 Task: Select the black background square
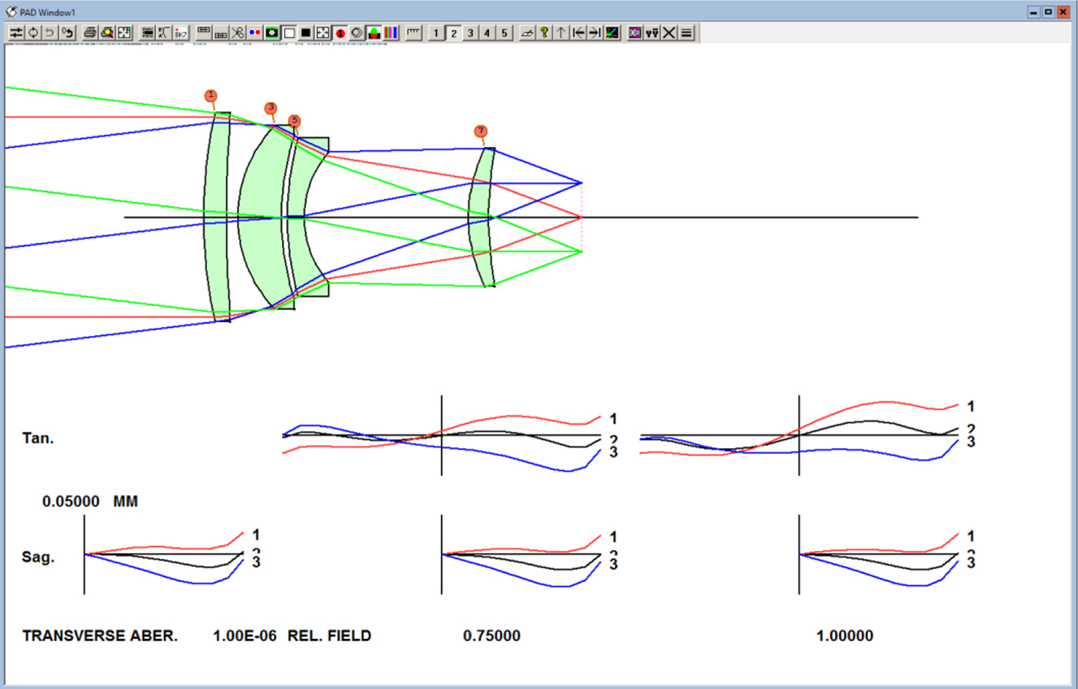point(305,32)
